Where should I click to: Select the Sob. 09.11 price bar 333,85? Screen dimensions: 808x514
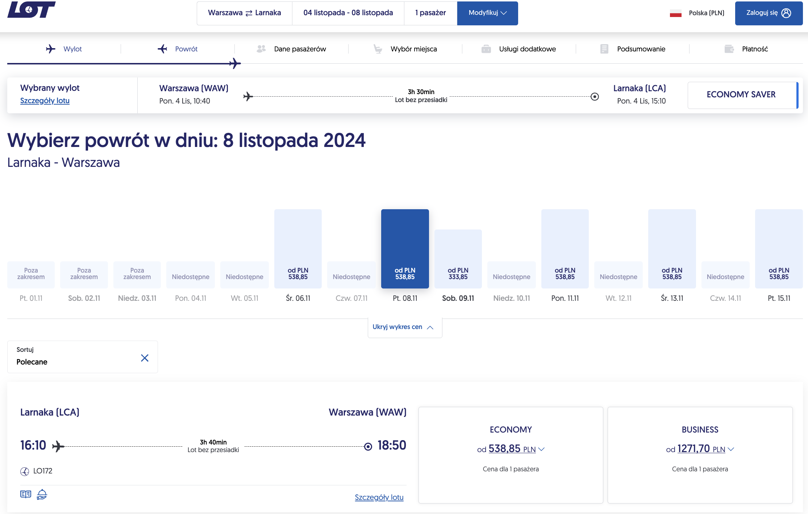click(x=458, y=259)
